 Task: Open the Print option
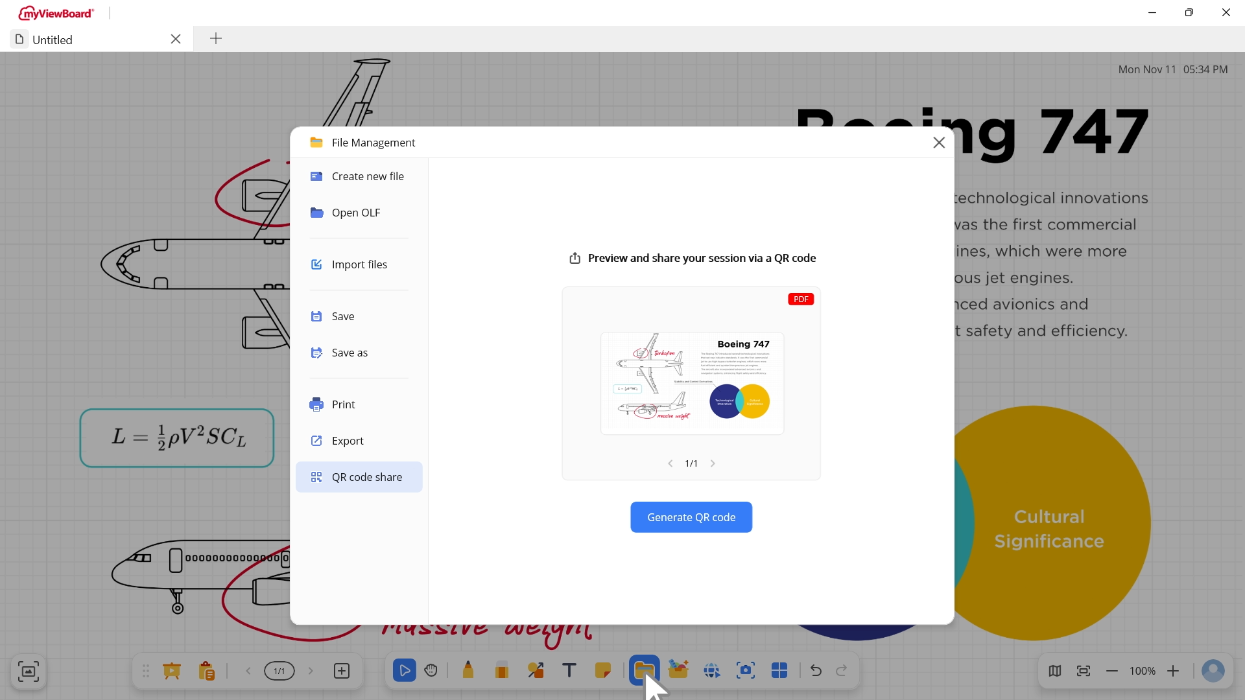359,404
